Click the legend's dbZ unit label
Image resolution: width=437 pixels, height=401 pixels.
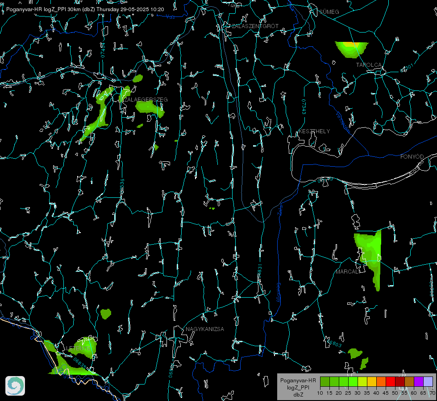[298, 395]
